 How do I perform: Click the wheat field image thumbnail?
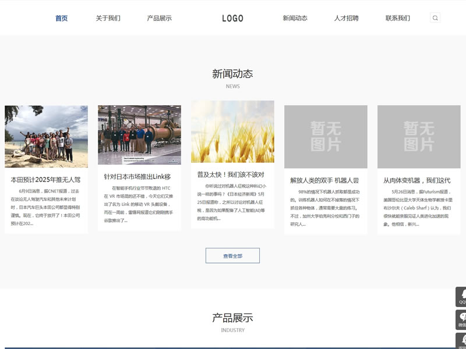232,131
